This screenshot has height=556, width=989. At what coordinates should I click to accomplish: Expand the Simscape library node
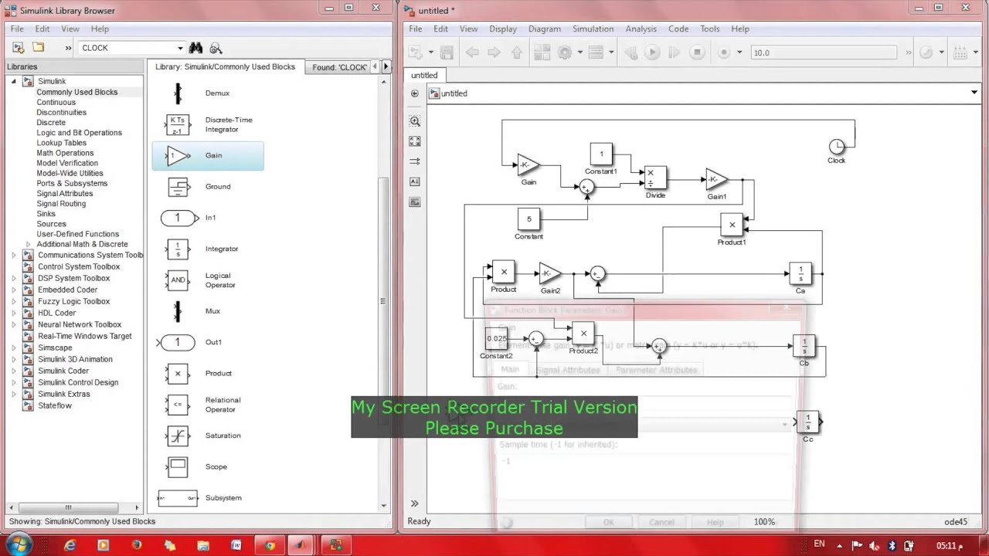coord(13,347)
